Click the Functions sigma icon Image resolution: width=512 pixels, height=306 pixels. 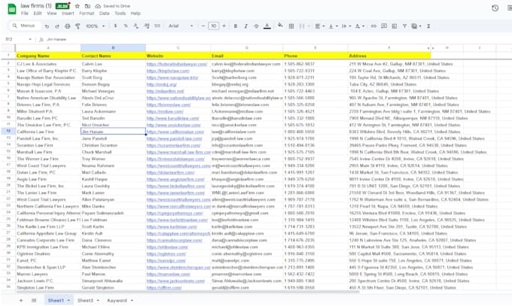click(428, 26)
